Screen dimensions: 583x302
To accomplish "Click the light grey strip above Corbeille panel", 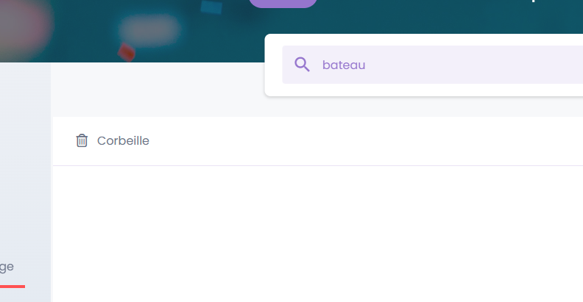I will [158, 90].
